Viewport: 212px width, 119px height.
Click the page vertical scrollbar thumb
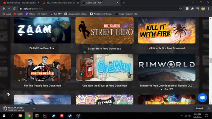[211, 60]
